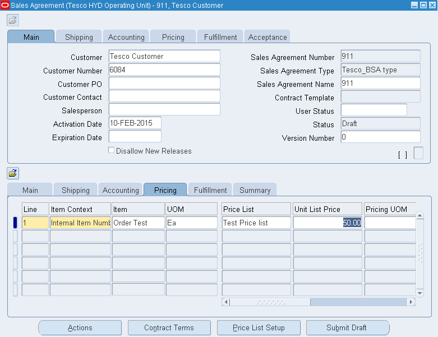Screen dimensions: 438x337
Task: Click the Oracle logo icon in the title bar
Action: point(4,5)
